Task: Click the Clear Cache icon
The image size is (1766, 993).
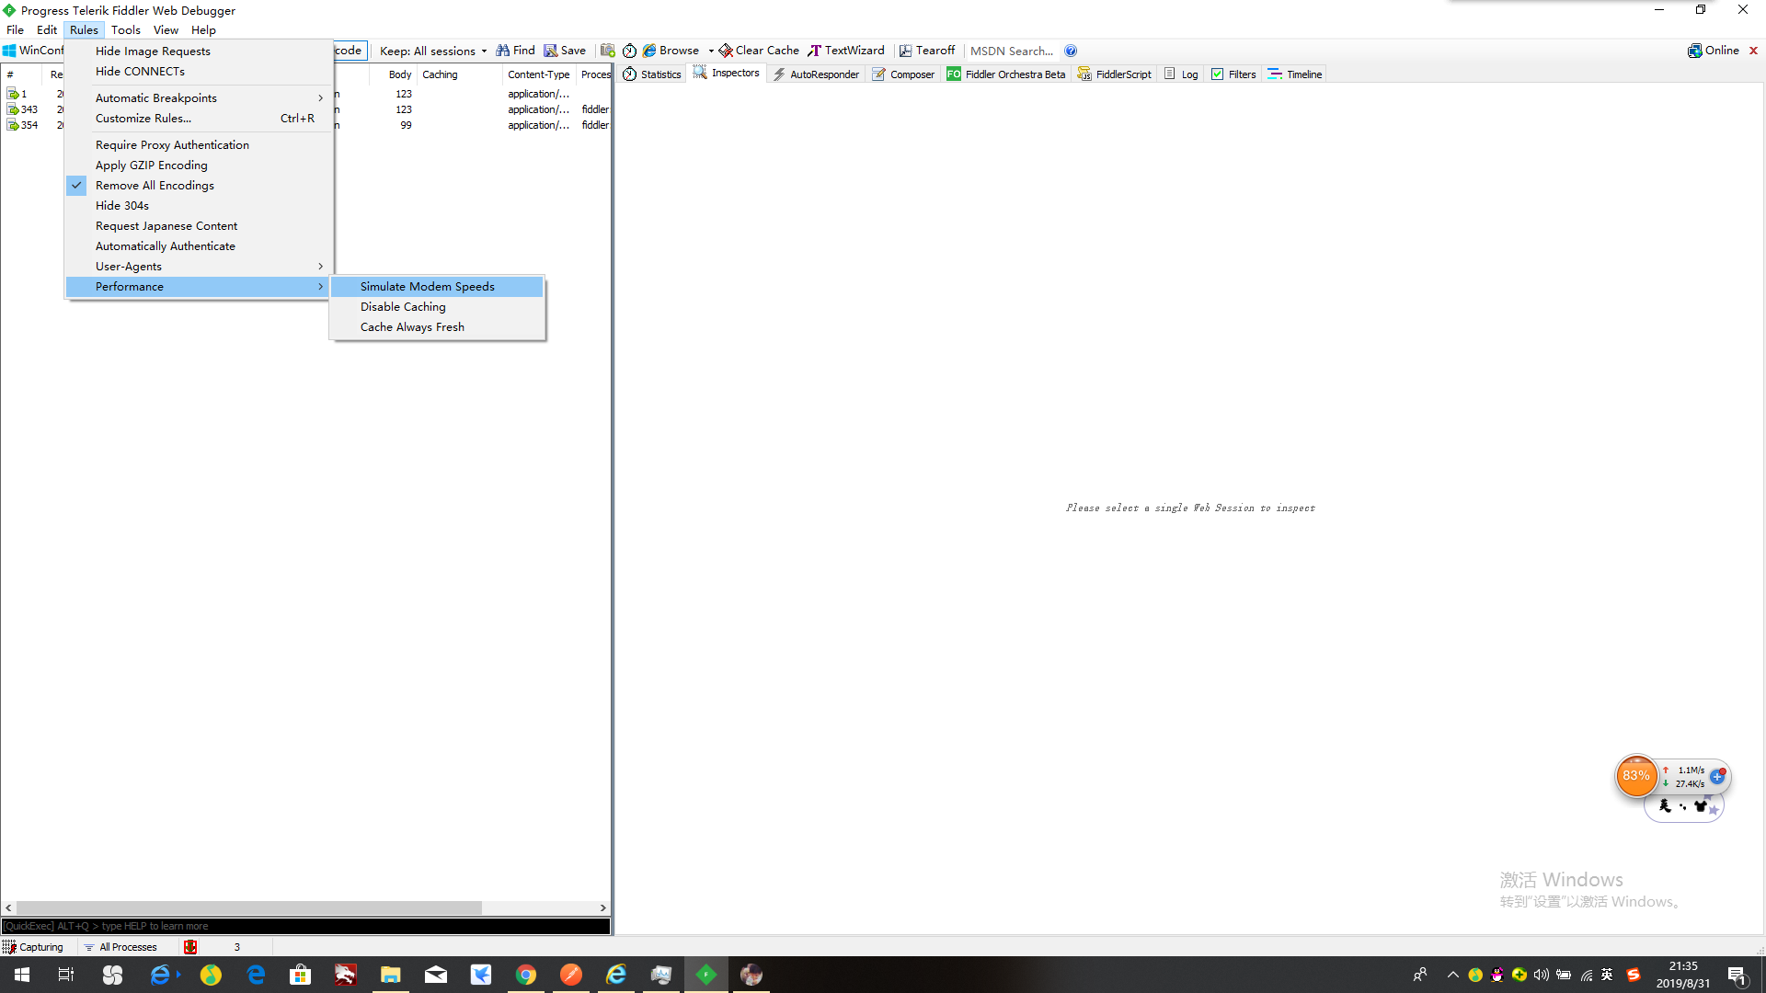Action: pyautogui.click(x=726, y=51)
